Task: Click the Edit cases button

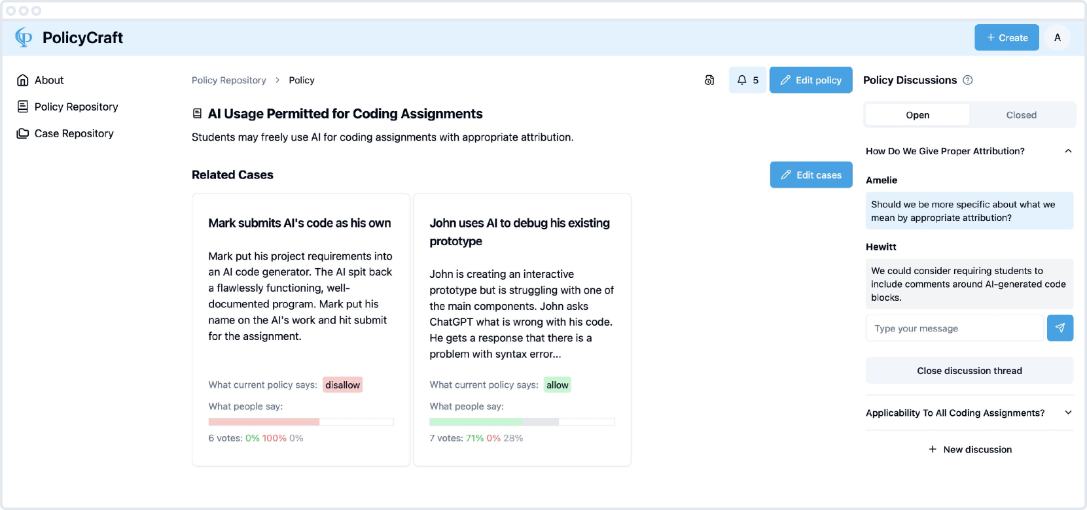Action: click(x=811, y=175)
